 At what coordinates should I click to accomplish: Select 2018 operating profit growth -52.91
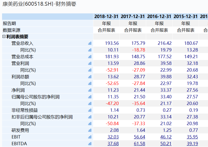pyautogui.click(x=112, y=70)
